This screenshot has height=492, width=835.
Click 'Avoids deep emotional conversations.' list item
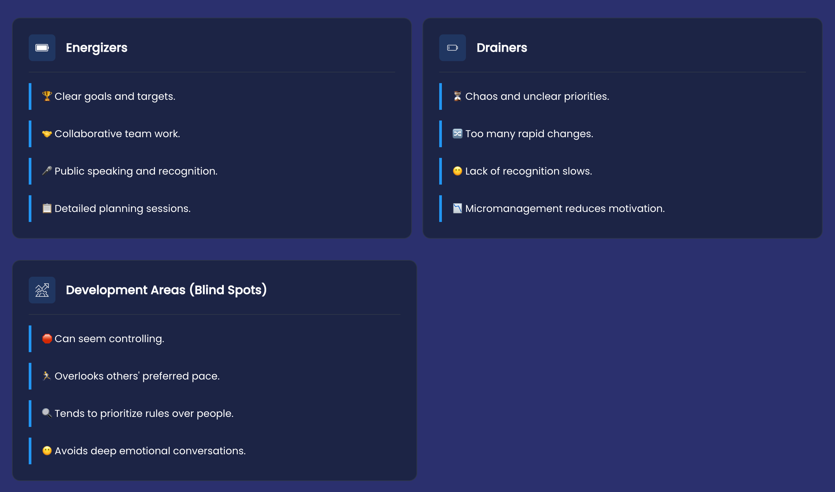coord(150,451)
